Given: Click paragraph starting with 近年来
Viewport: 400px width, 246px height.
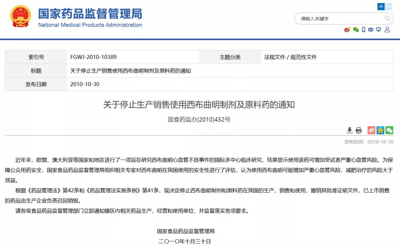Looking at the screenshot, I should 199,170.
